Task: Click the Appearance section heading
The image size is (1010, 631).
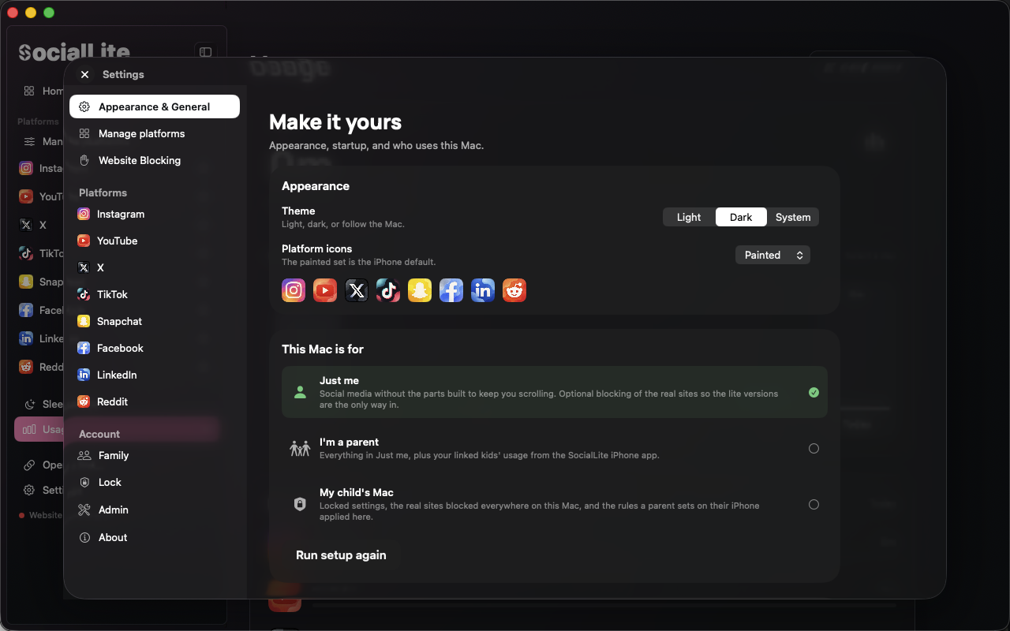Action: (x=316, y=186)
